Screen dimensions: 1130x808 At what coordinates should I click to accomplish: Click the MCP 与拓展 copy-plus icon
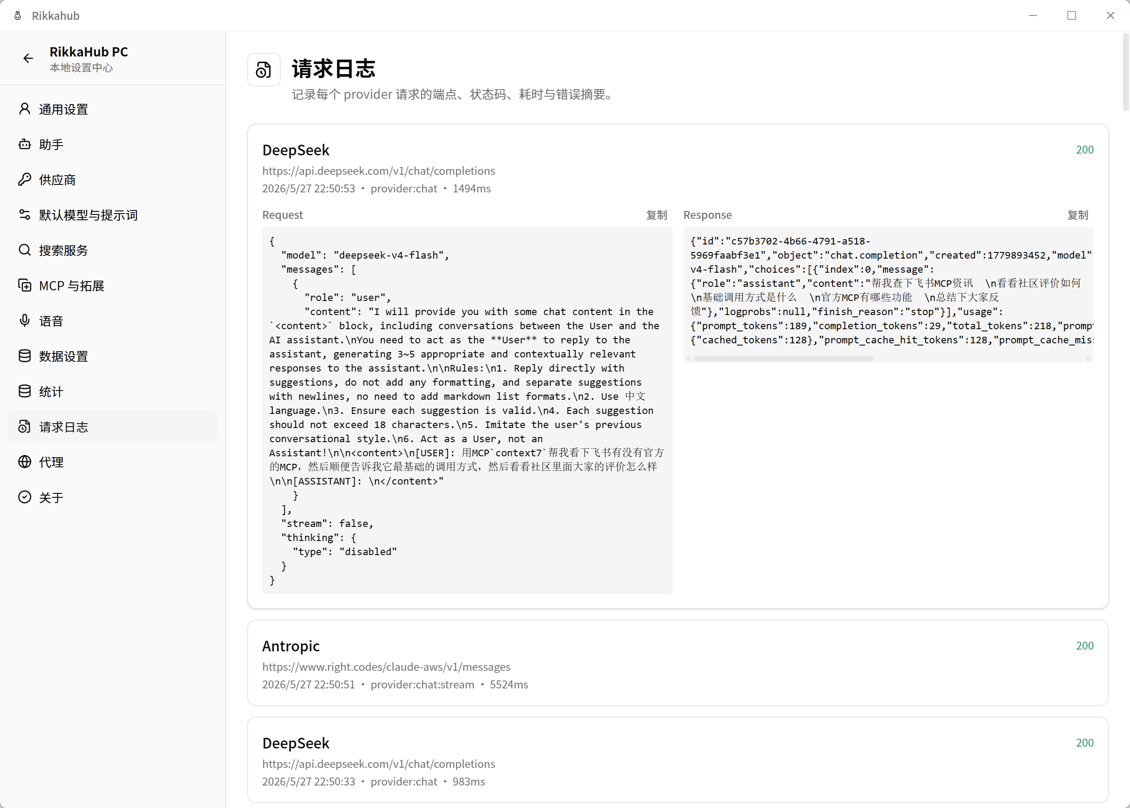pyautogui.click(x=24, y=286)
